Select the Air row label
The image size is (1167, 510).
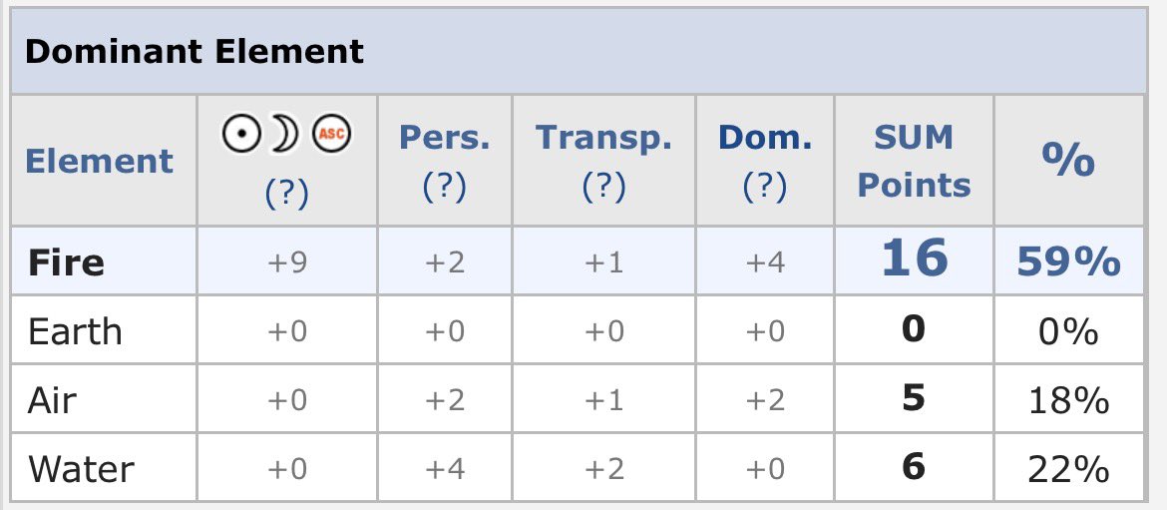click(x=52, y=400)
